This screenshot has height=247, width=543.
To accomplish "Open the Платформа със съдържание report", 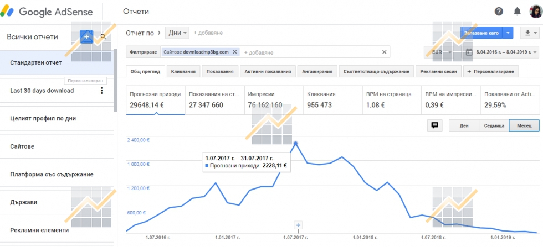I will pyautogui.click(x=57, y=175).
